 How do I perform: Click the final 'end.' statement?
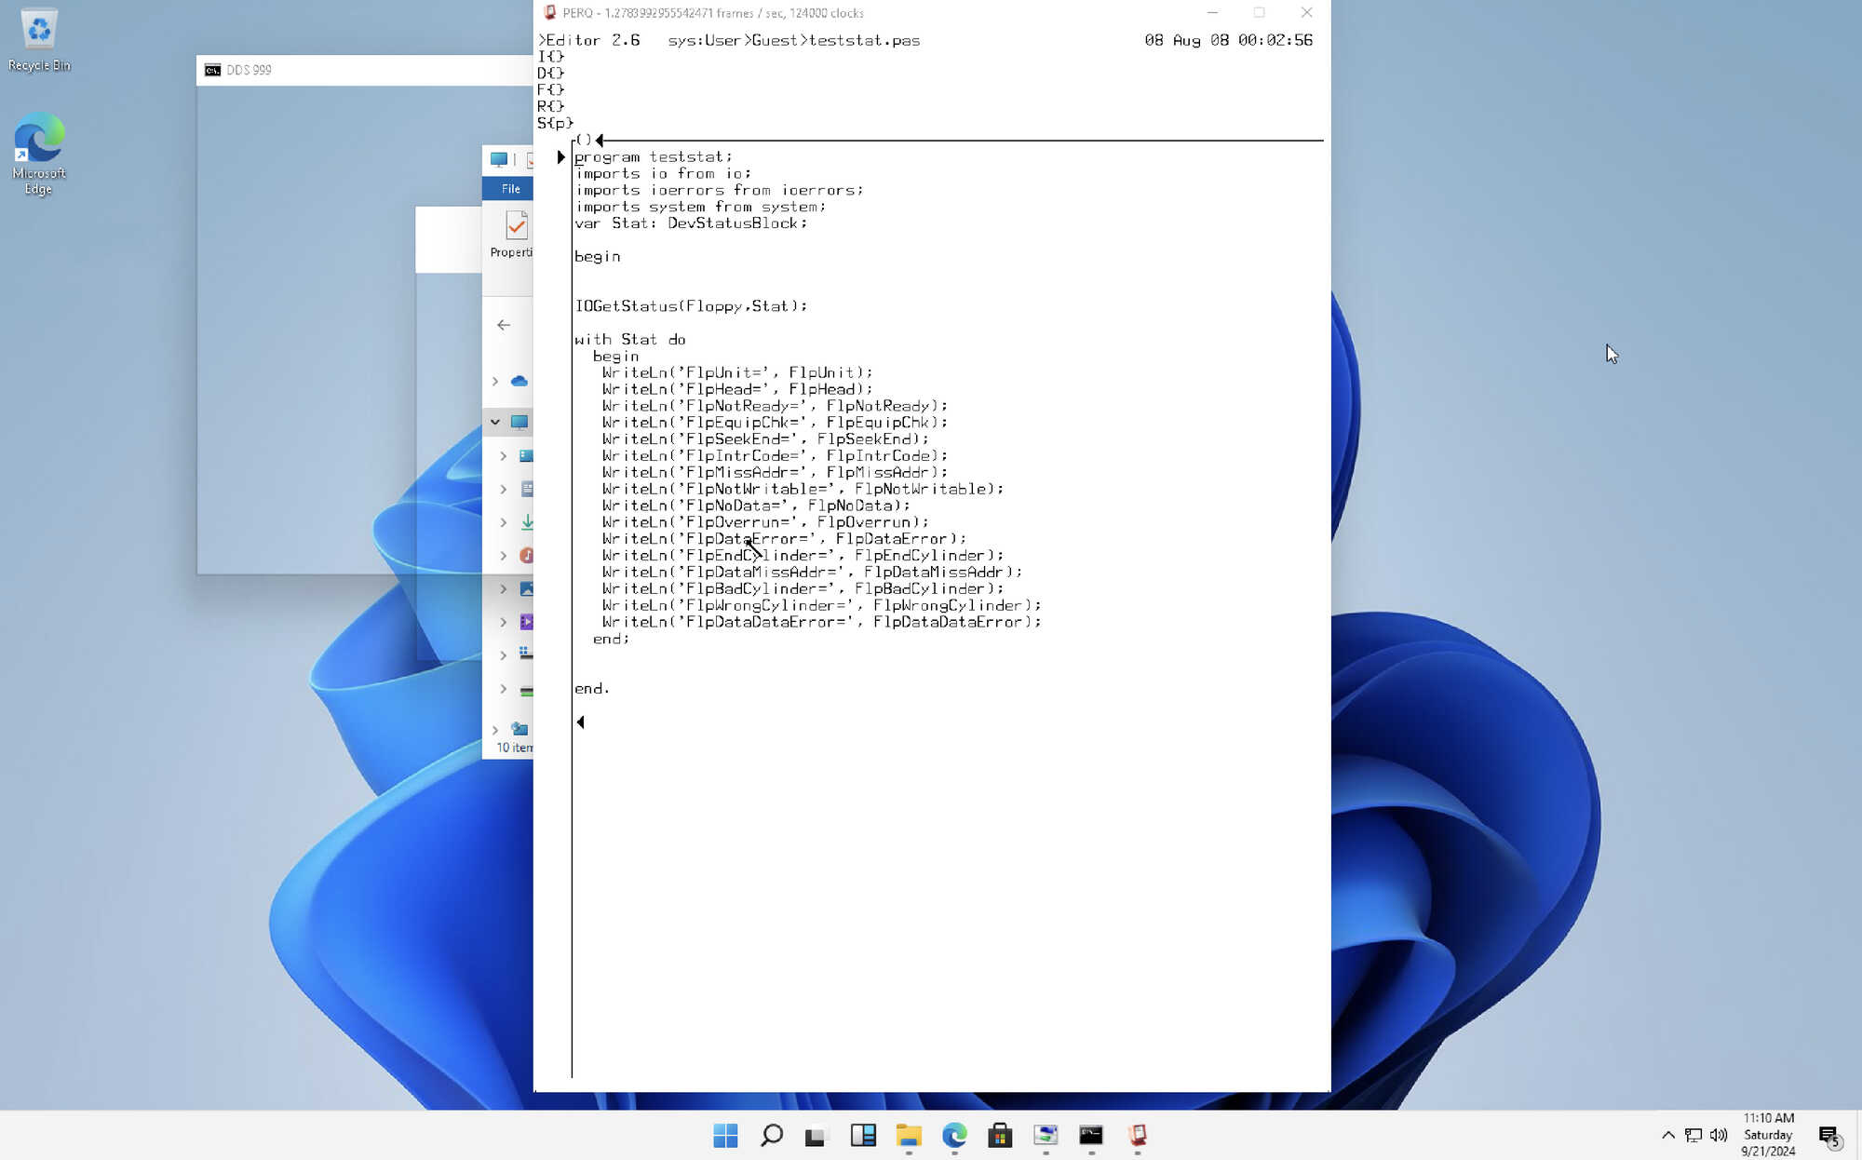click(592, 689)
